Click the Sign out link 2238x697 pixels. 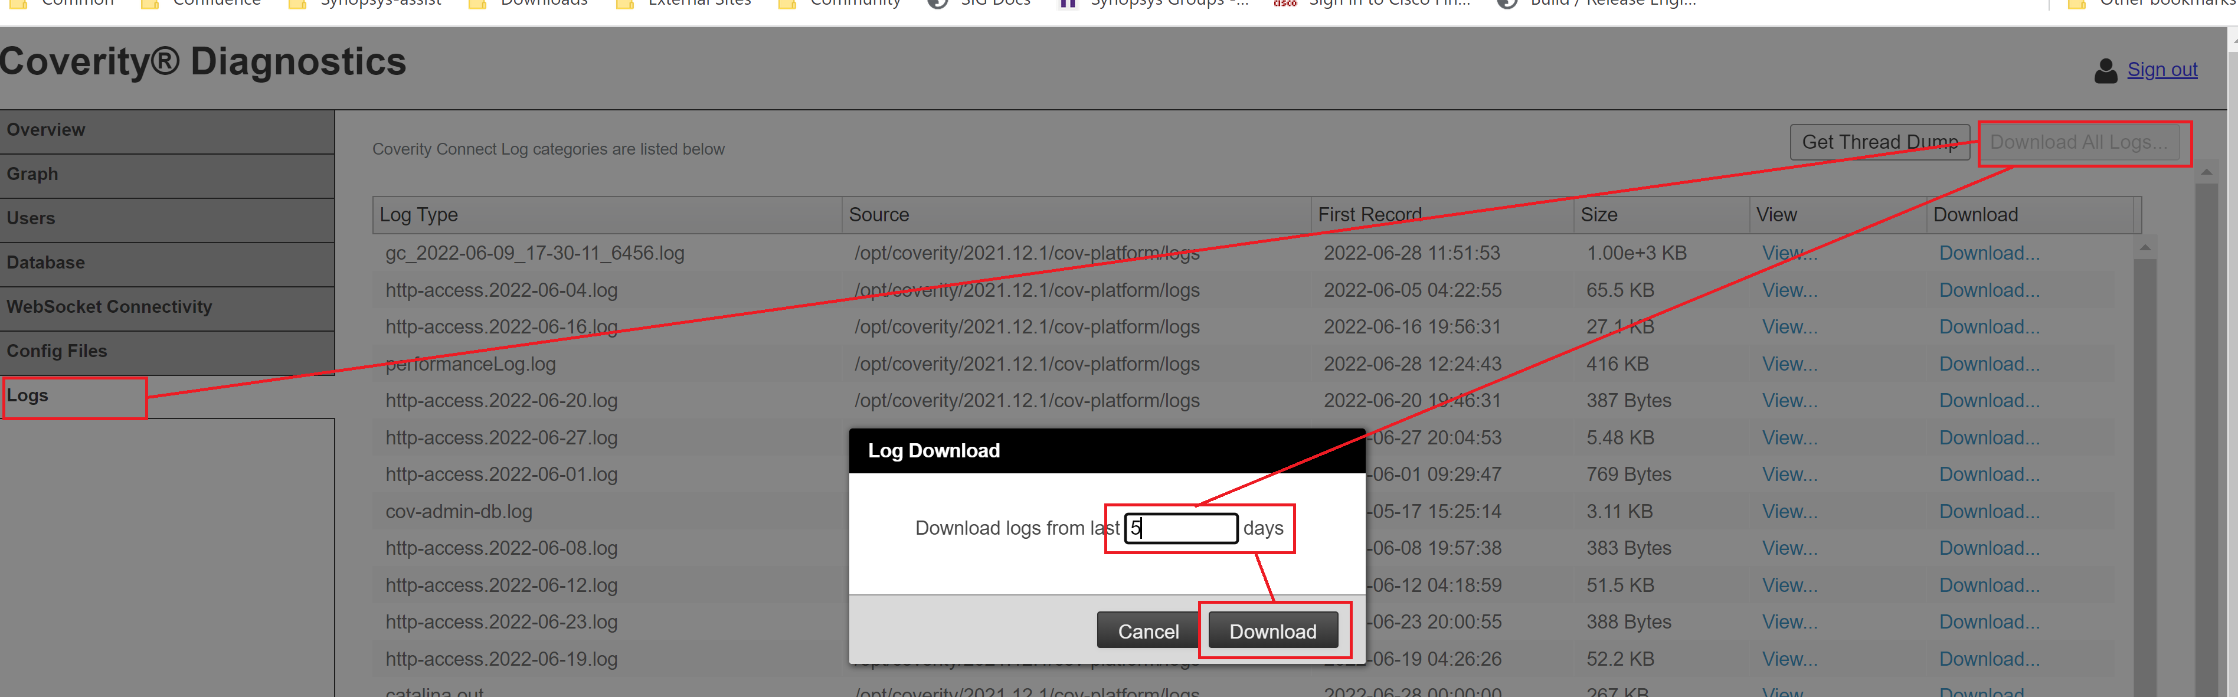pos(2161,70)
